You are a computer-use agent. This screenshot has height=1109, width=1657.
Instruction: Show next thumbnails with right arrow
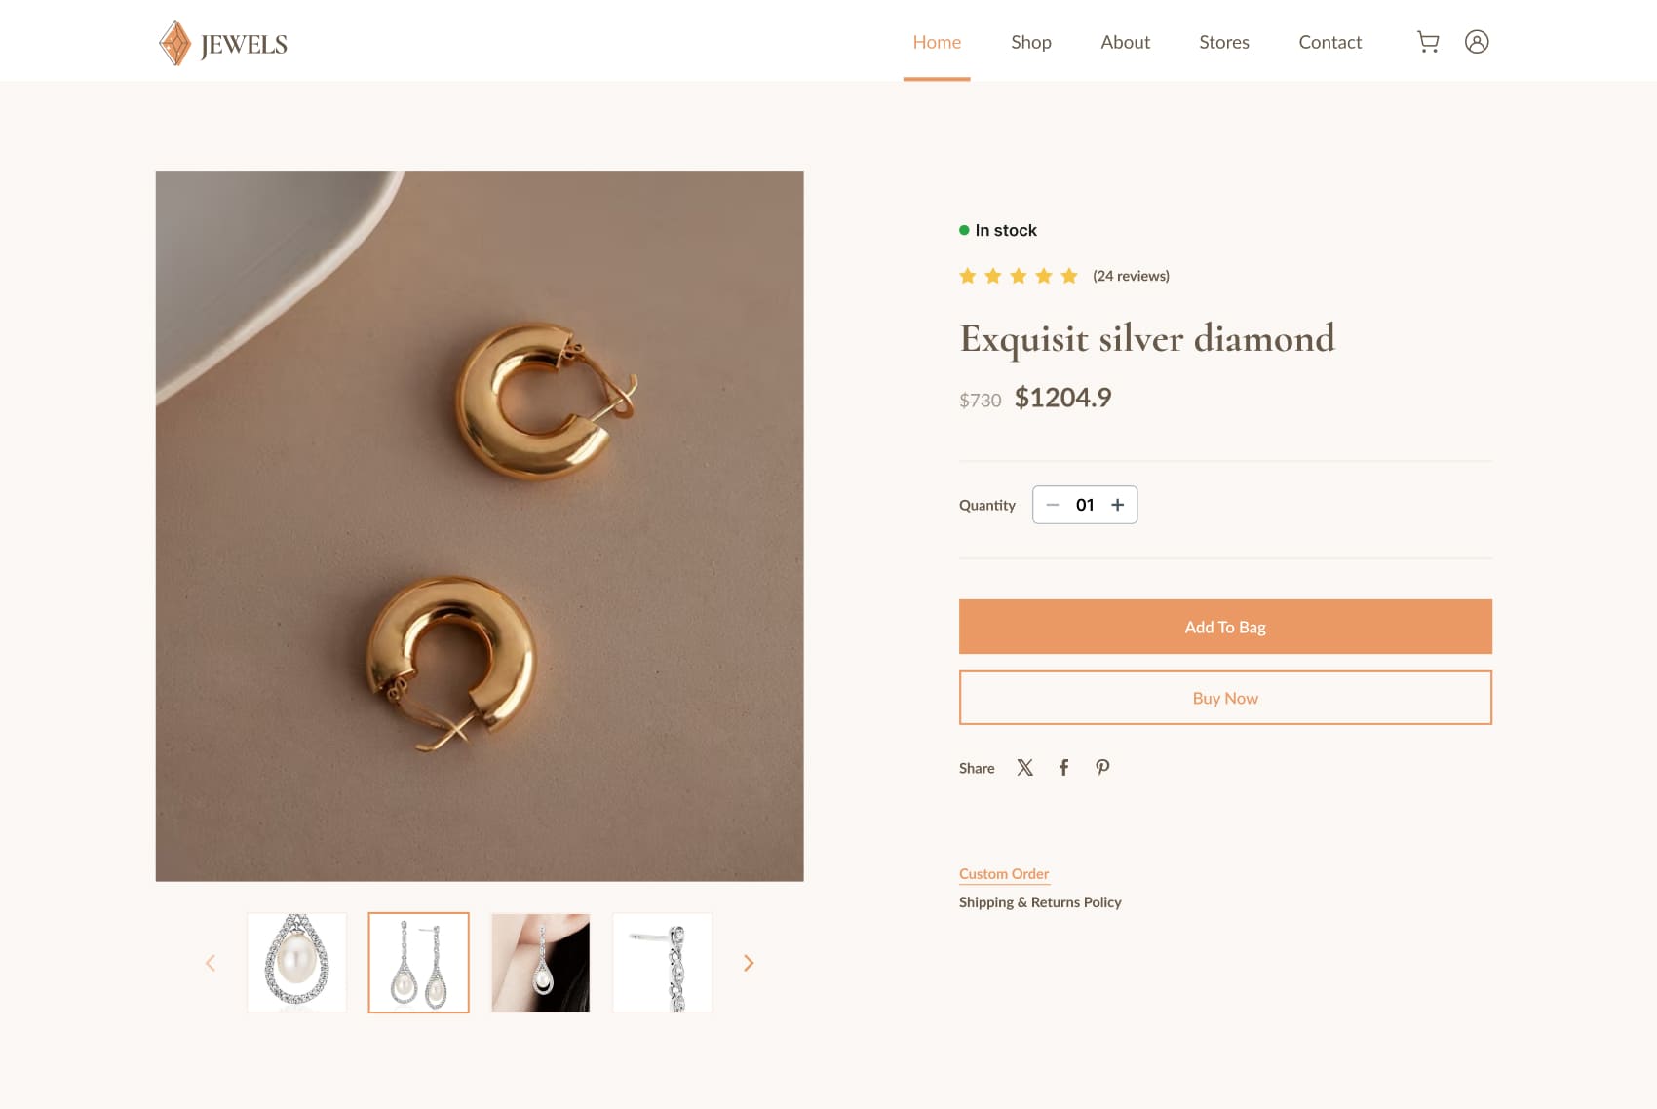(x=749, y=963)
